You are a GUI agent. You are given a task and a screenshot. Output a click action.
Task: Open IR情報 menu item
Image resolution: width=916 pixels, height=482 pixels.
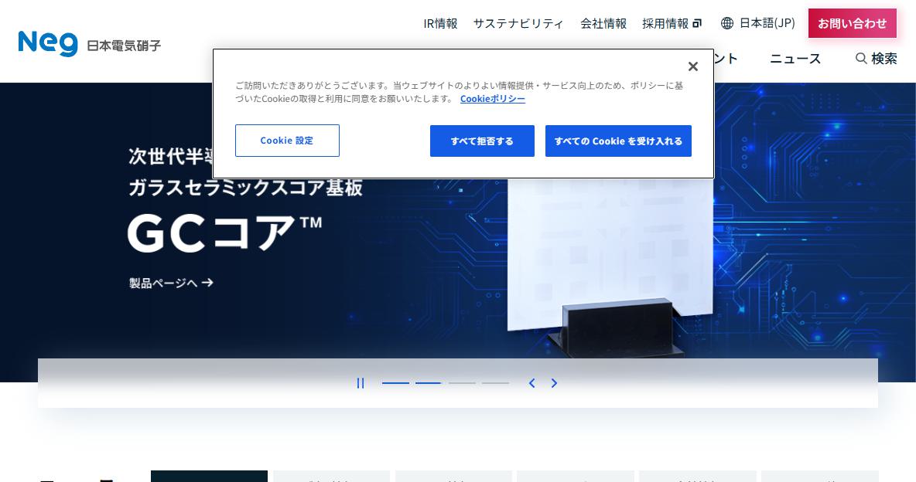coord(440,23)
